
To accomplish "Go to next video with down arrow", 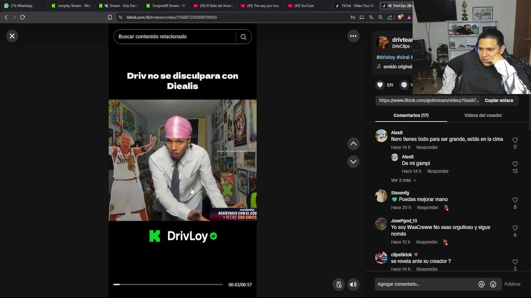I will click(353, 161).
